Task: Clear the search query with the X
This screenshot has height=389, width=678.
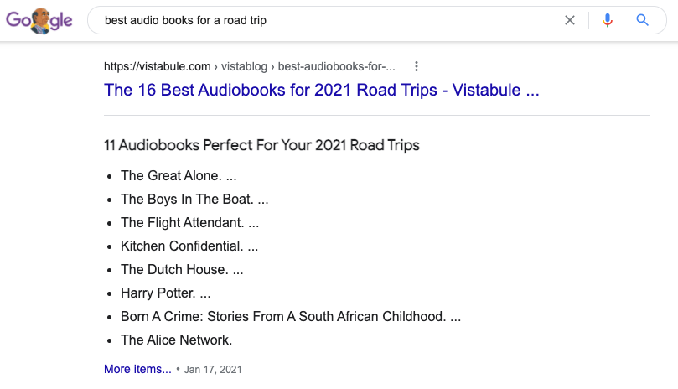Action: [570, 20]
